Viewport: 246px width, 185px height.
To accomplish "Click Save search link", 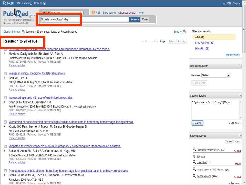I will click(x=109, y=13).
